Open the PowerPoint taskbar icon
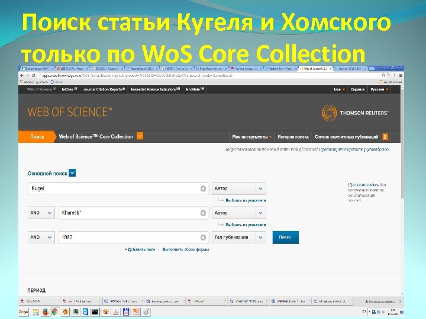Image resolution: width=426 pixels, height=319 pixels. [x=135, y=312]
